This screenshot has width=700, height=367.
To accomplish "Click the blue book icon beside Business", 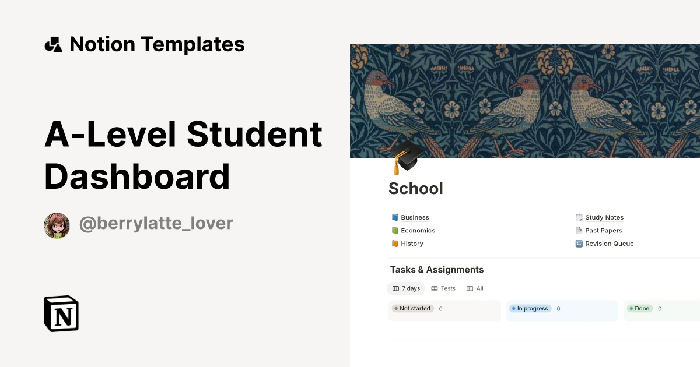I will point(395,217).
